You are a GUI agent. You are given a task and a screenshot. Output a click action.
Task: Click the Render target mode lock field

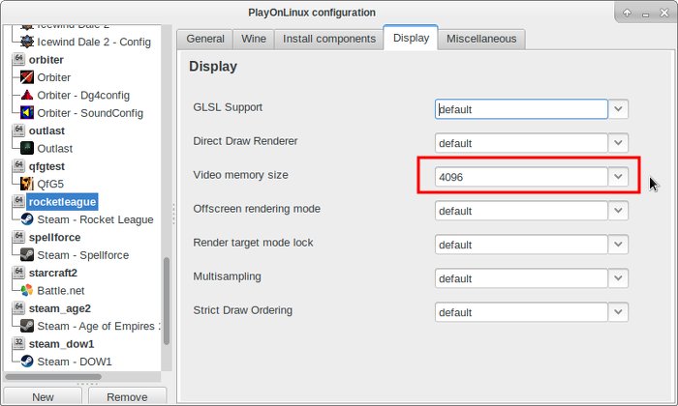(521, 245)
